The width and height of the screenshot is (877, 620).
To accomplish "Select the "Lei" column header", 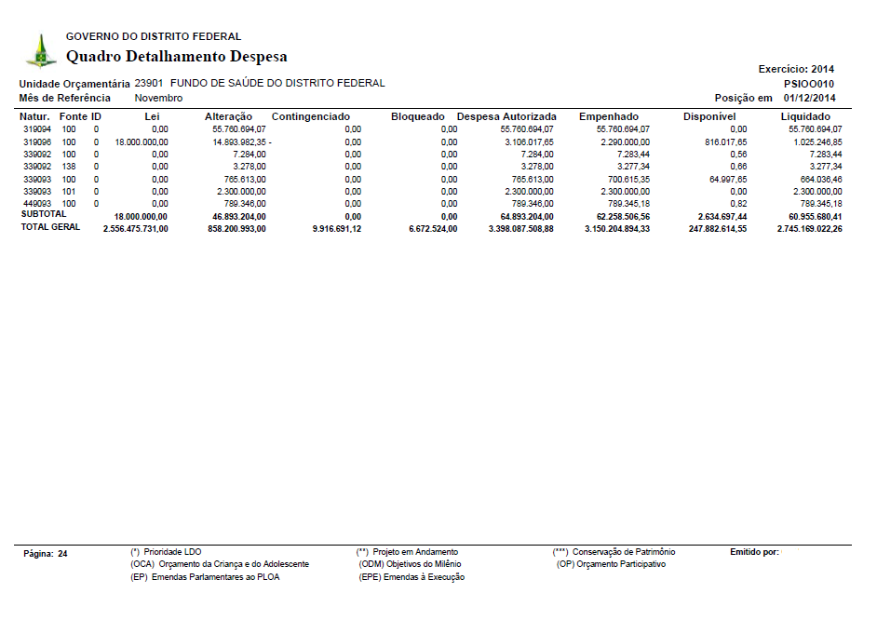I will point(152,116).
